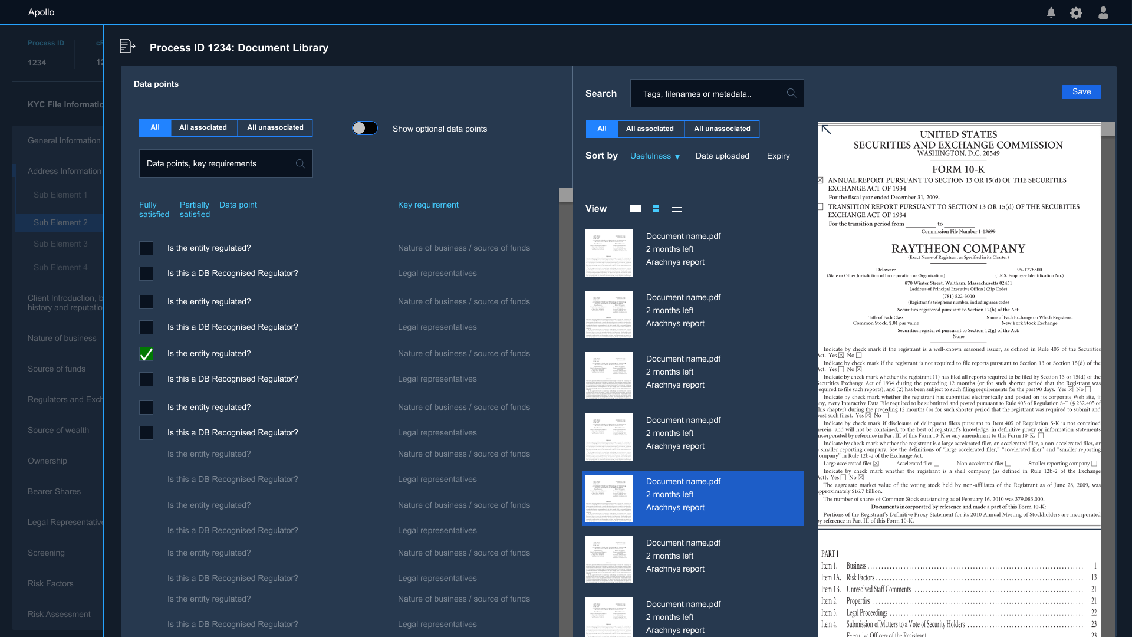The width and height of the screenshot is (1132, 637).
Task: Click the document export icon beside title
Action: point(127,46)
